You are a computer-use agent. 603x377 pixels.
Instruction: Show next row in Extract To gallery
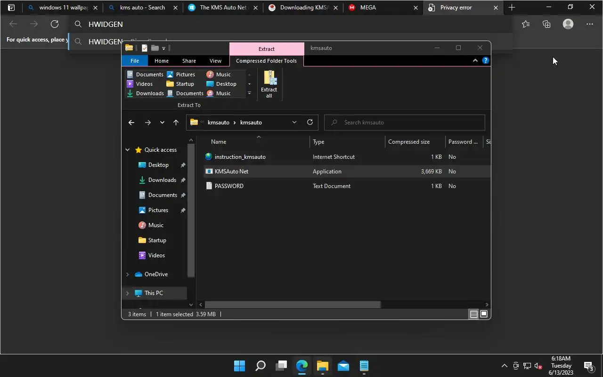coord(249,84)
